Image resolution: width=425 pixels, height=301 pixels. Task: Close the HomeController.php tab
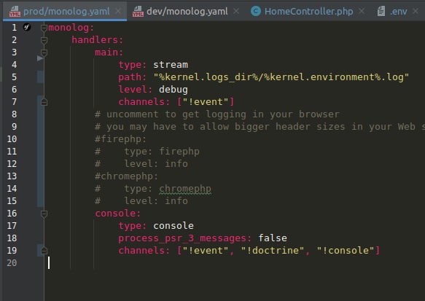point(362,11)
